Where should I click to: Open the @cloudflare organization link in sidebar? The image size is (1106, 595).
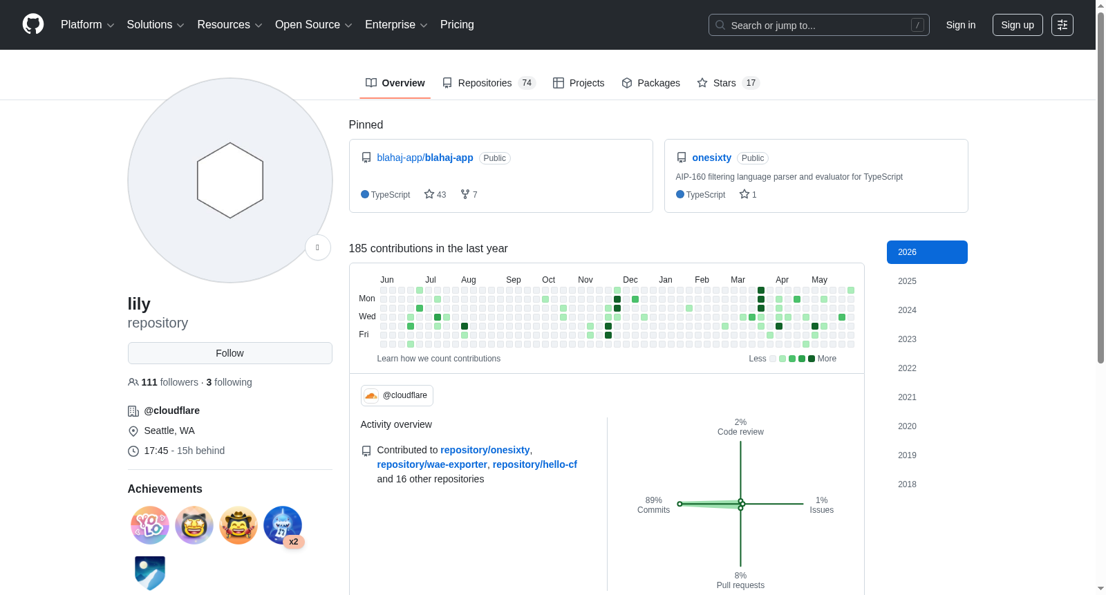coord(172,410)
